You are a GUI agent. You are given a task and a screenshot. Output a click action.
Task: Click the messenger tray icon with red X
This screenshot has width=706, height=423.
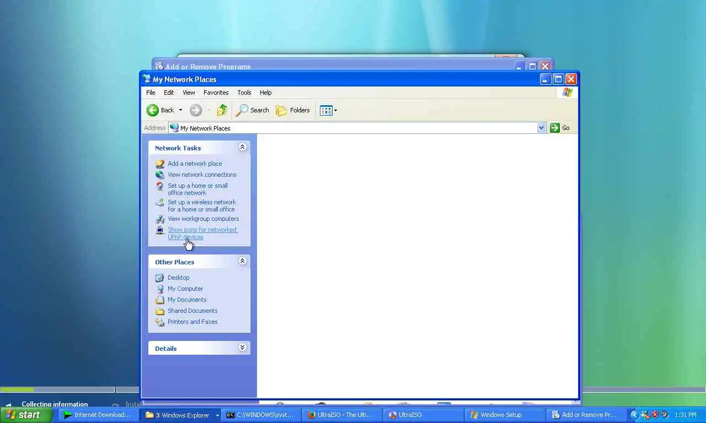(645, 415)
